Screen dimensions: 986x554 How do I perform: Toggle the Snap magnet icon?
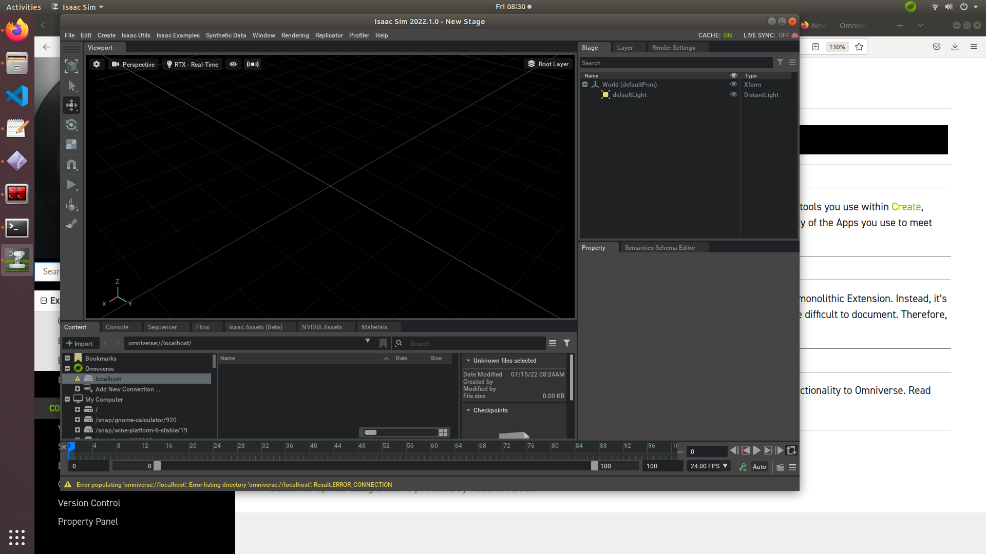click(71, 165)
